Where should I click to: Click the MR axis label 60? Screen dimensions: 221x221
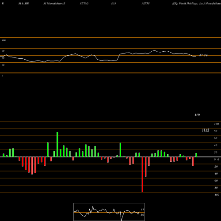[x=216, y=138]
